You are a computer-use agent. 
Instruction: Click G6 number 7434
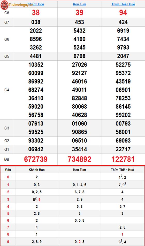tap(123, 39)
